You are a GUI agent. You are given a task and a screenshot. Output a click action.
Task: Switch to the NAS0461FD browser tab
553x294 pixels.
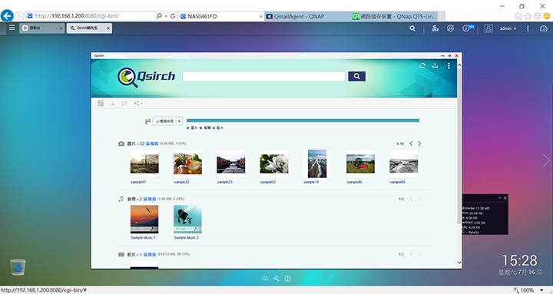tap(221, 16)
